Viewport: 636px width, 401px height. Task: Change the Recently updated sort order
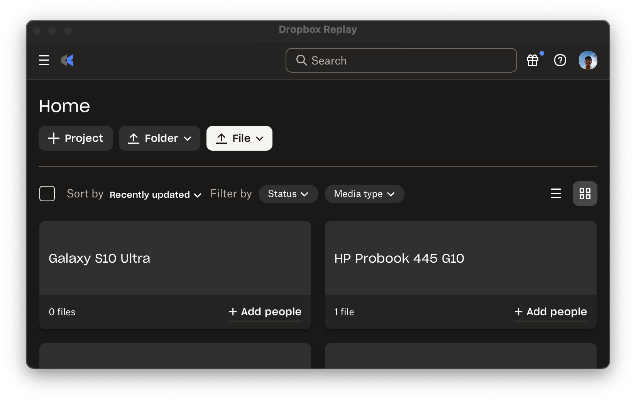coord(155,194)
